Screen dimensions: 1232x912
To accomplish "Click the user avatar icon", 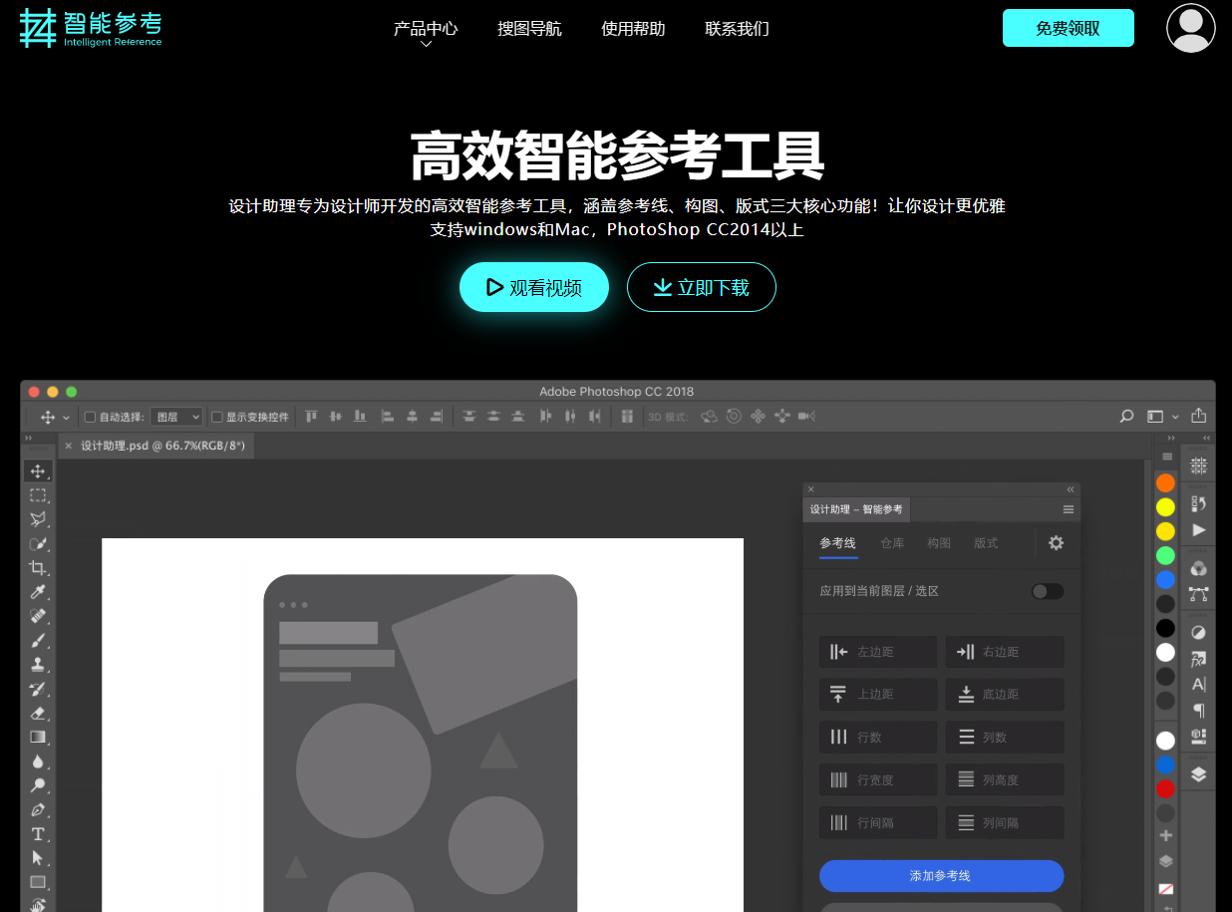I will pyautogui.click(x=1191, y=28).
